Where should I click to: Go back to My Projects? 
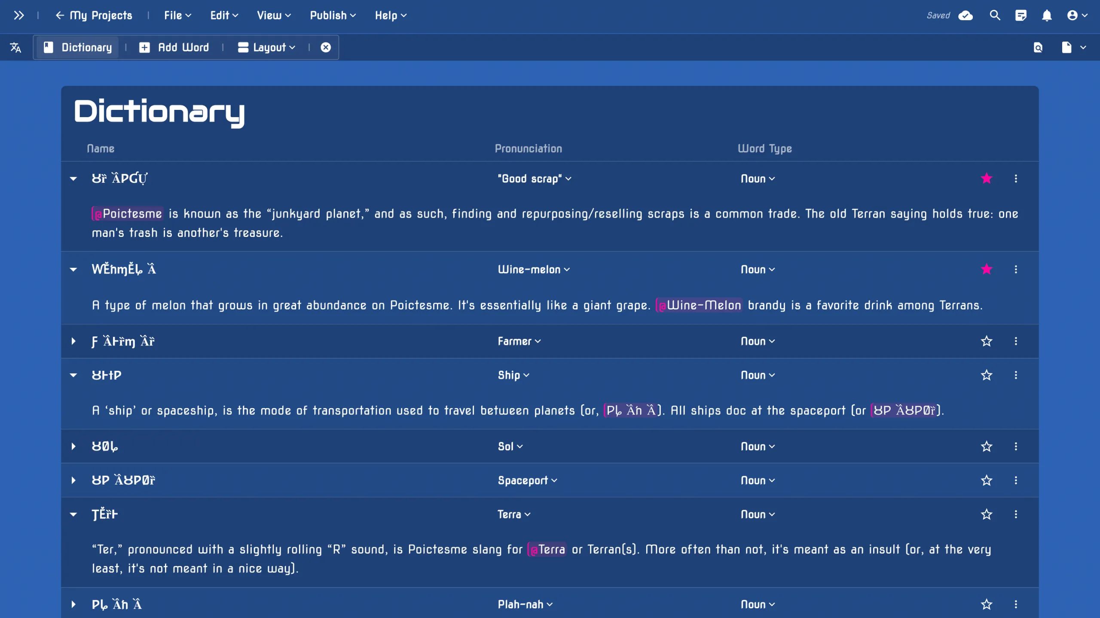click(x=94, y=15)
